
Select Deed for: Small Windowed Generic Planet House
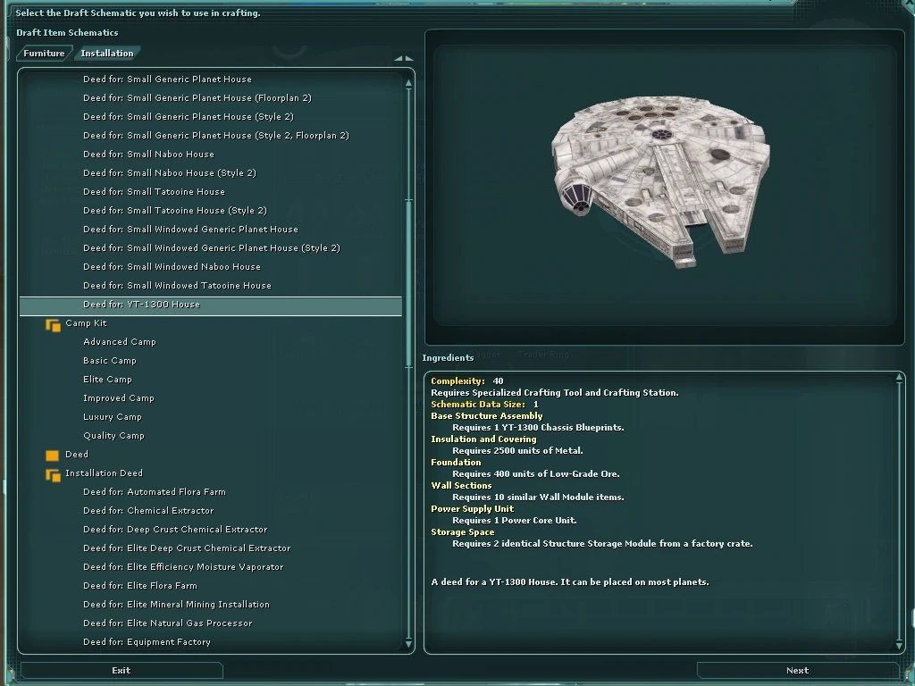point(191,230)
